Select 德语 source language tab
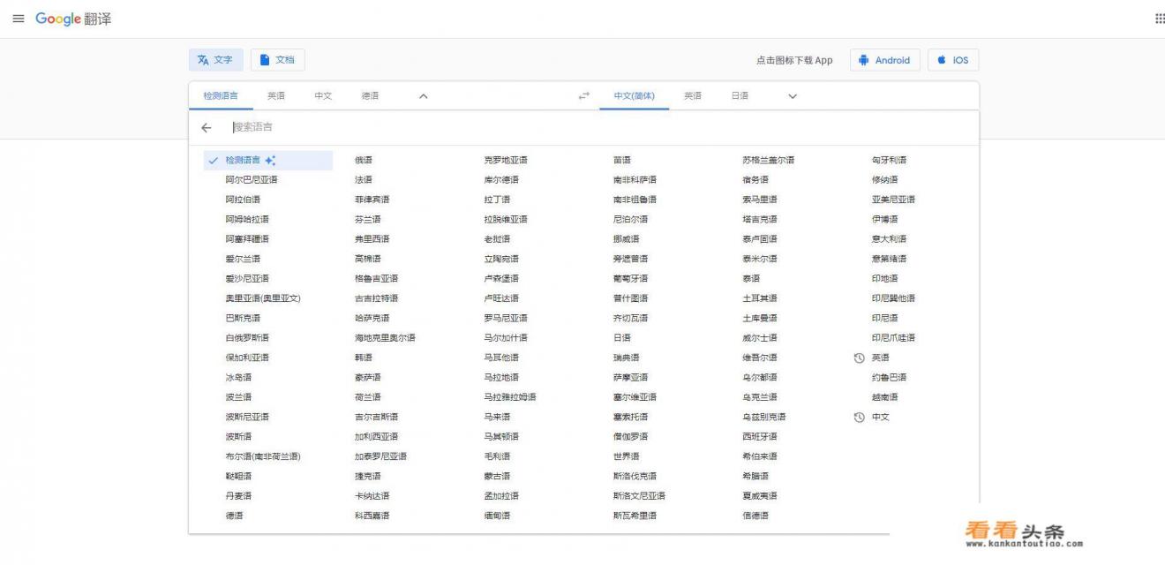This screenshot has height=565, width=1165. coord(370,96)
